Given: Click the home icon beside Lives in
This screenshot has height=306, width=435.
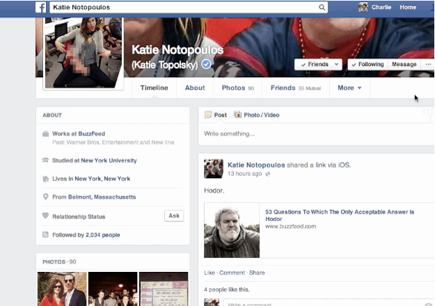Looking at the screenshot, I should click(45, 179).
